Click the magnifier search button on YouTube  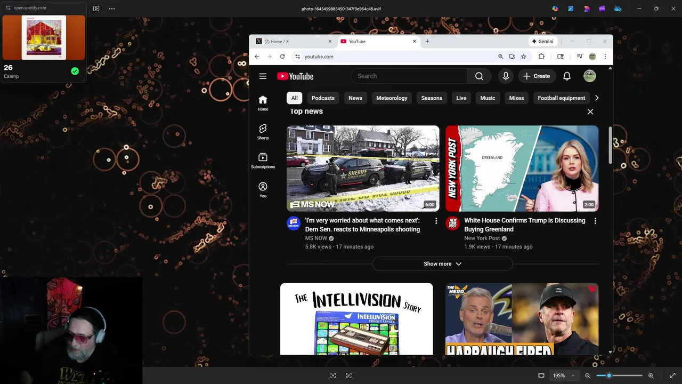479,76
